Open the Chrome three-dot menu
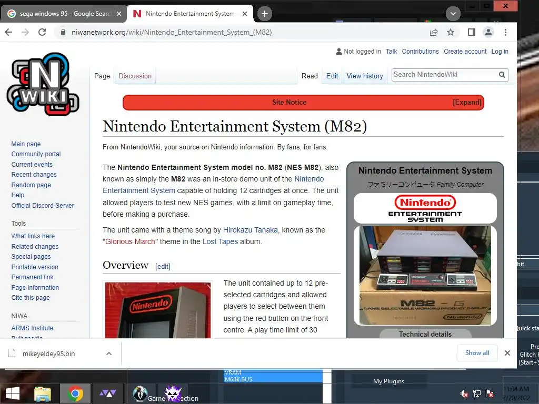The height and width of the screenshot is (404, 539). click(x=505, y=32)
